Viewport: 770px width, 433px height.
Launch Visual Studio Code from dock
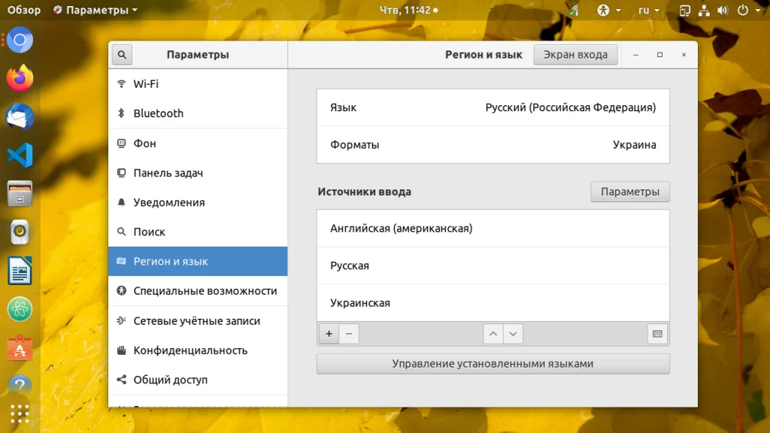pos(20,155)
